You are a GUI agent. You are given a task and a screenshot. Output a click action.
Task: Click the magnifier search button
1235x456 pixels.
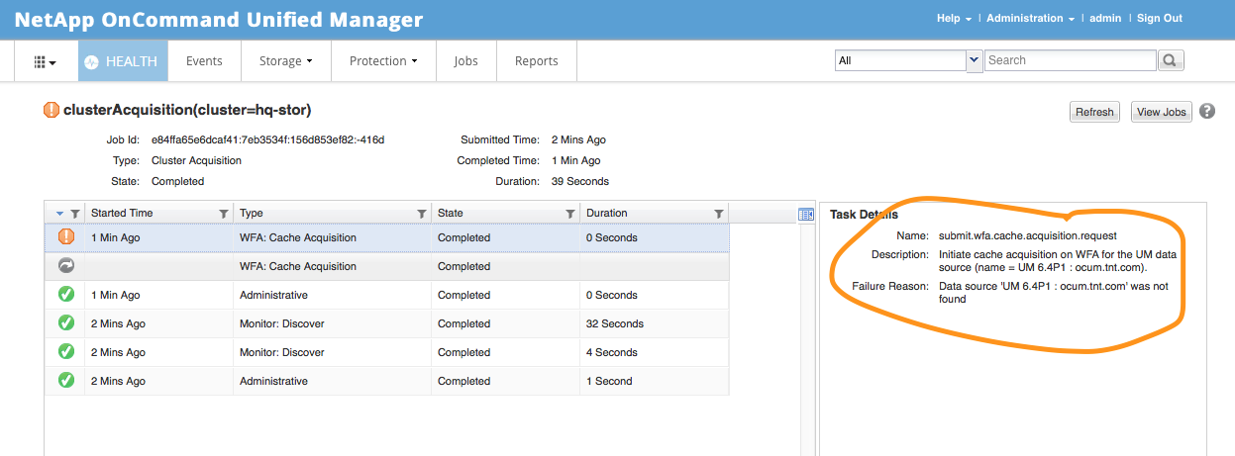(x=1171, y=60)
